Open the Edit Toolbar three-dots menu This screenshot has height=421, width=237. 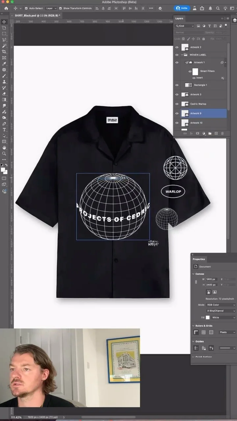click(x=4, y=160)
